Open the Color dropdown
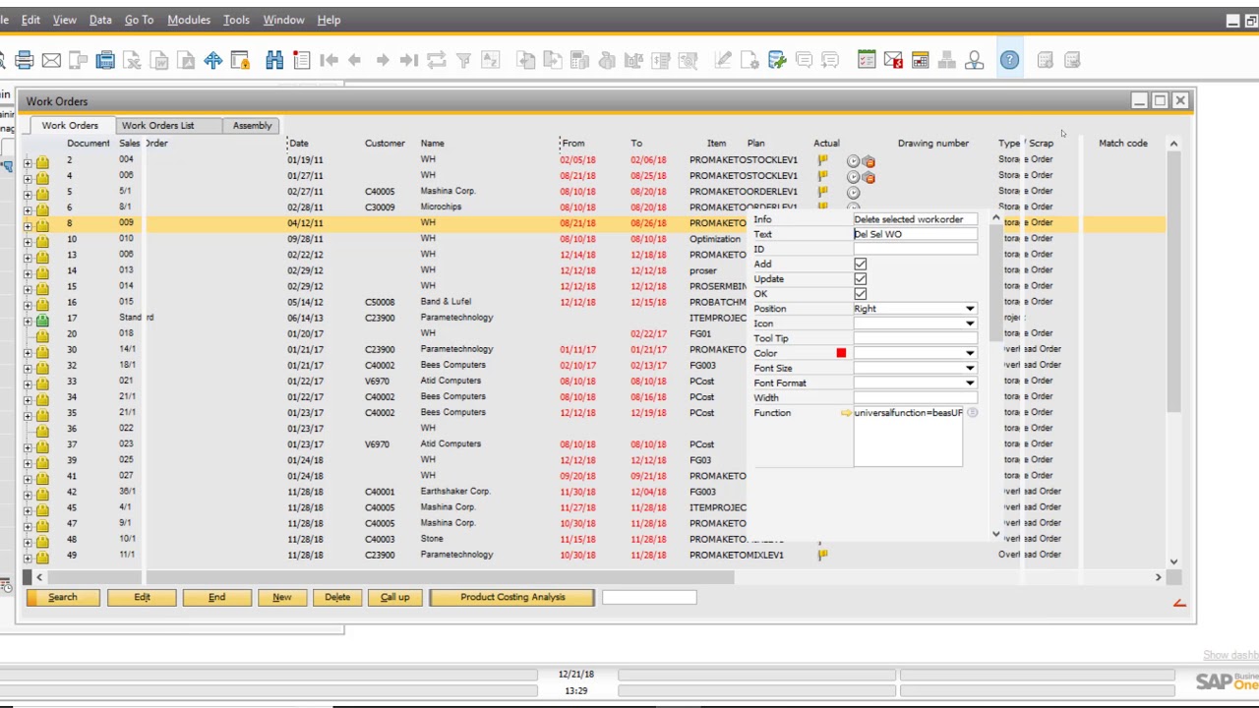The width and height of the screenshot is (1259, 708). [x=970, y=353]
